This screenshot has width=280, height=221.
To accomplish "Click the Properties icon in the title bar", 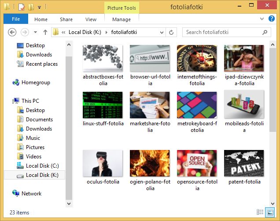I will click(21, 7).
